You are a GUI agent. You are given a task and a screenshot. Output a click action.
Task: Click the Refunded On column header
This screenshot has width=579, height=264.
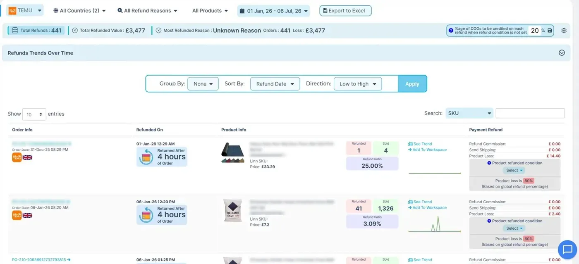150,130
